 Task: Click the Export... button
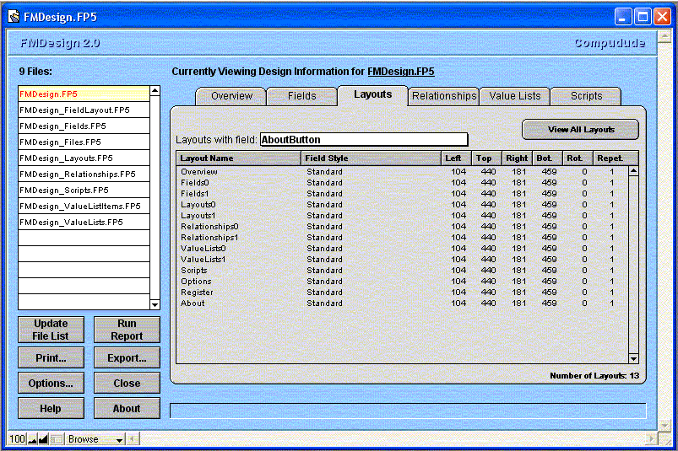pyautogui.click(x=127, y=358)
